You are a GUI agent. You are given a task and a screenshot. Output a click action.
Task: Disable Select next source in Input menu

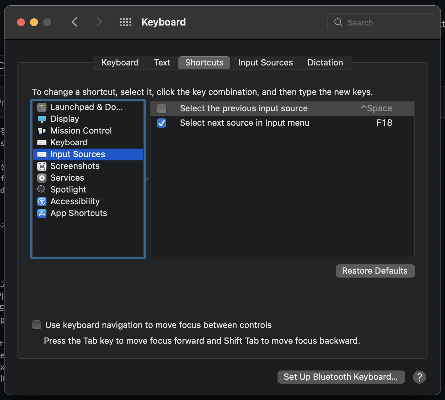pyautogui.click(x=161, y=123)
